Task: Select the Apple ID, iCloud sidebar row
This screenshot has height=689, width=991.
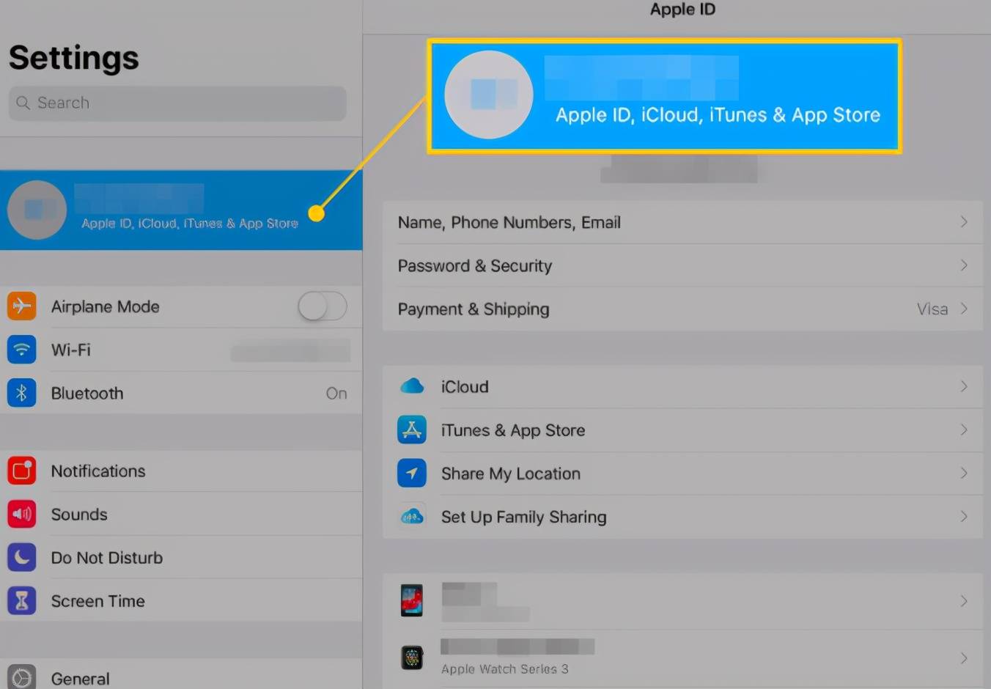Action: click(181, 210)
